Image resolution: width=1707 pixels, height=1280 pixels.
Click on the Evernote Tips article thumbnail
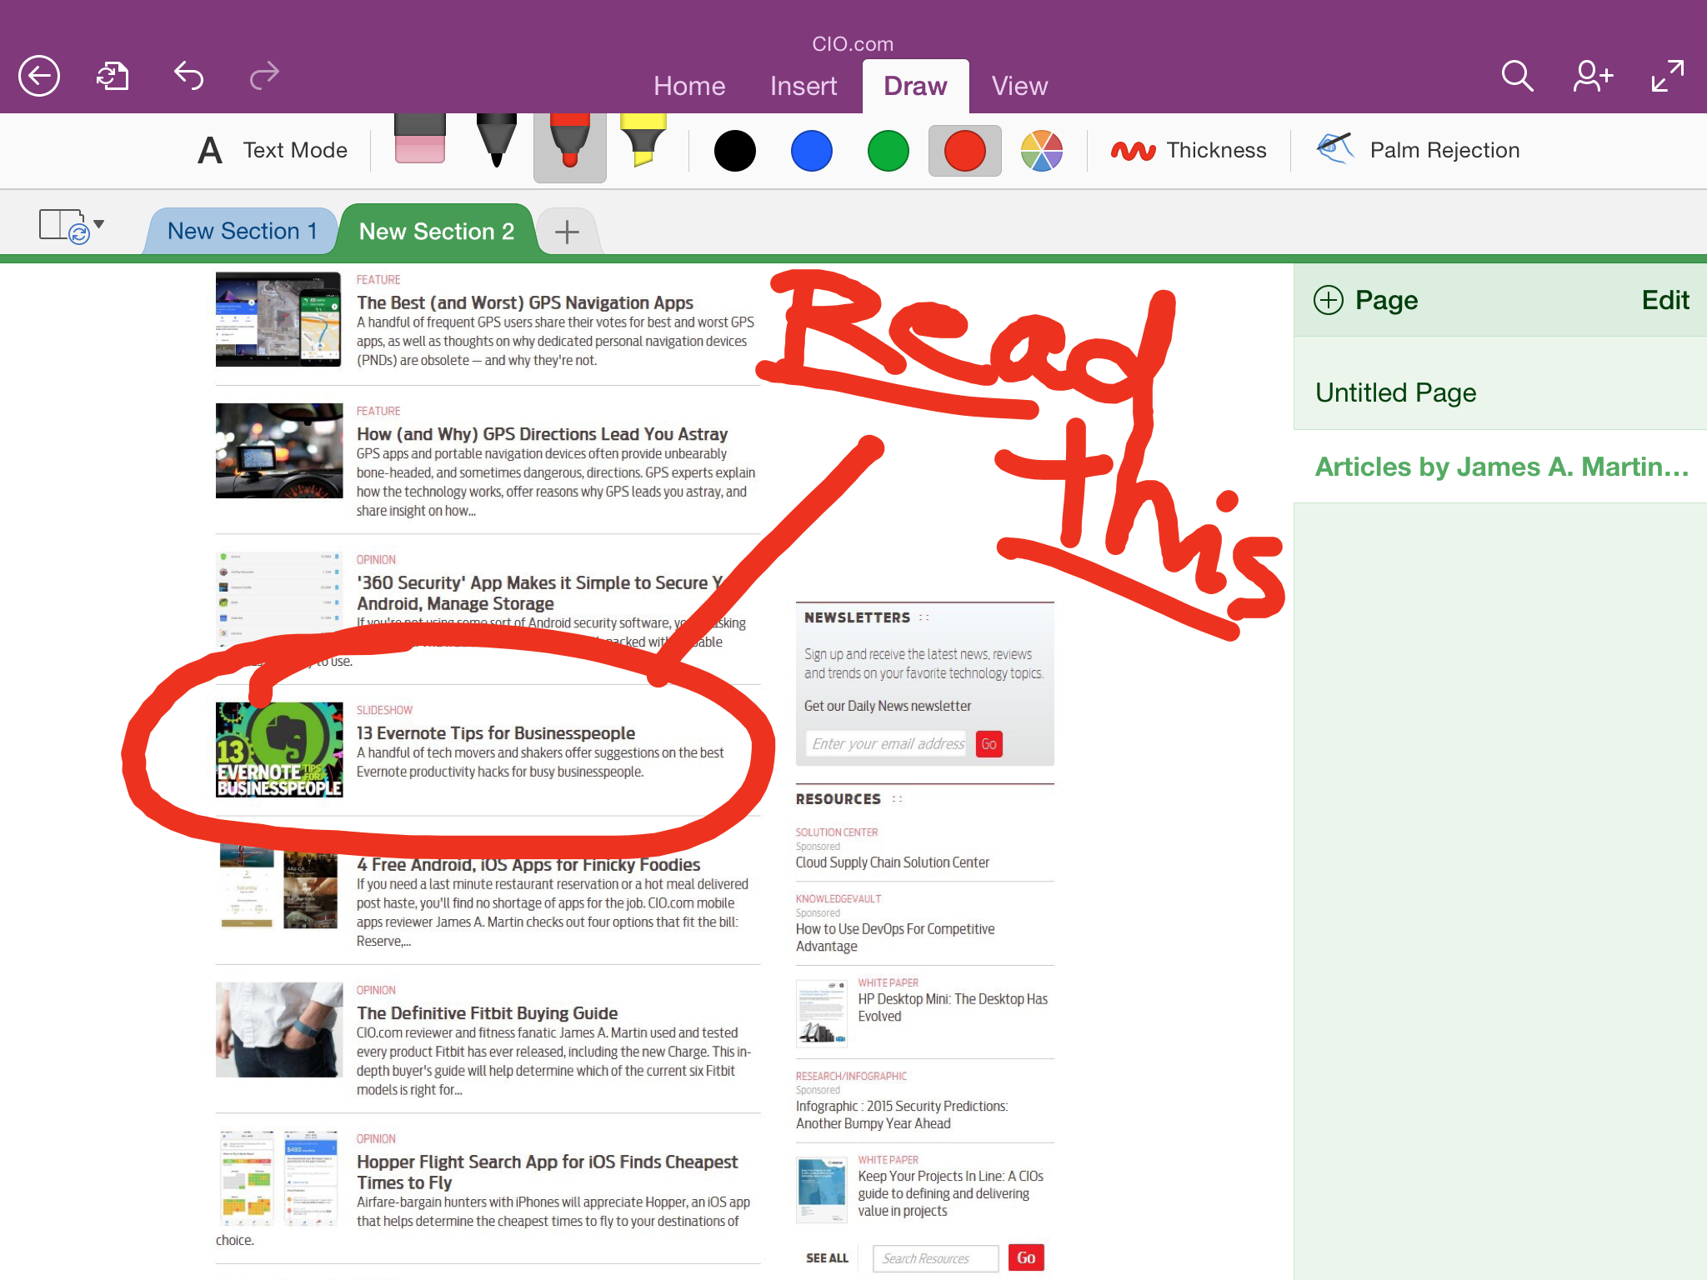point(279,749)
